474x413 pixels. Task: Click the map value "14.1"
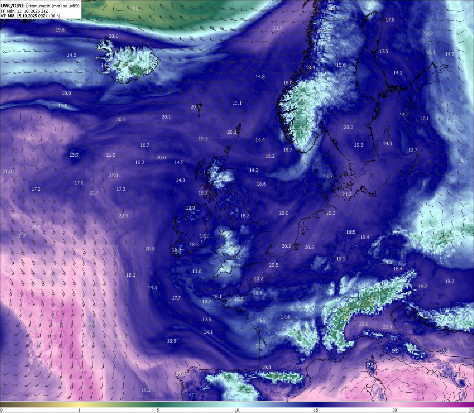pos(208,332)
